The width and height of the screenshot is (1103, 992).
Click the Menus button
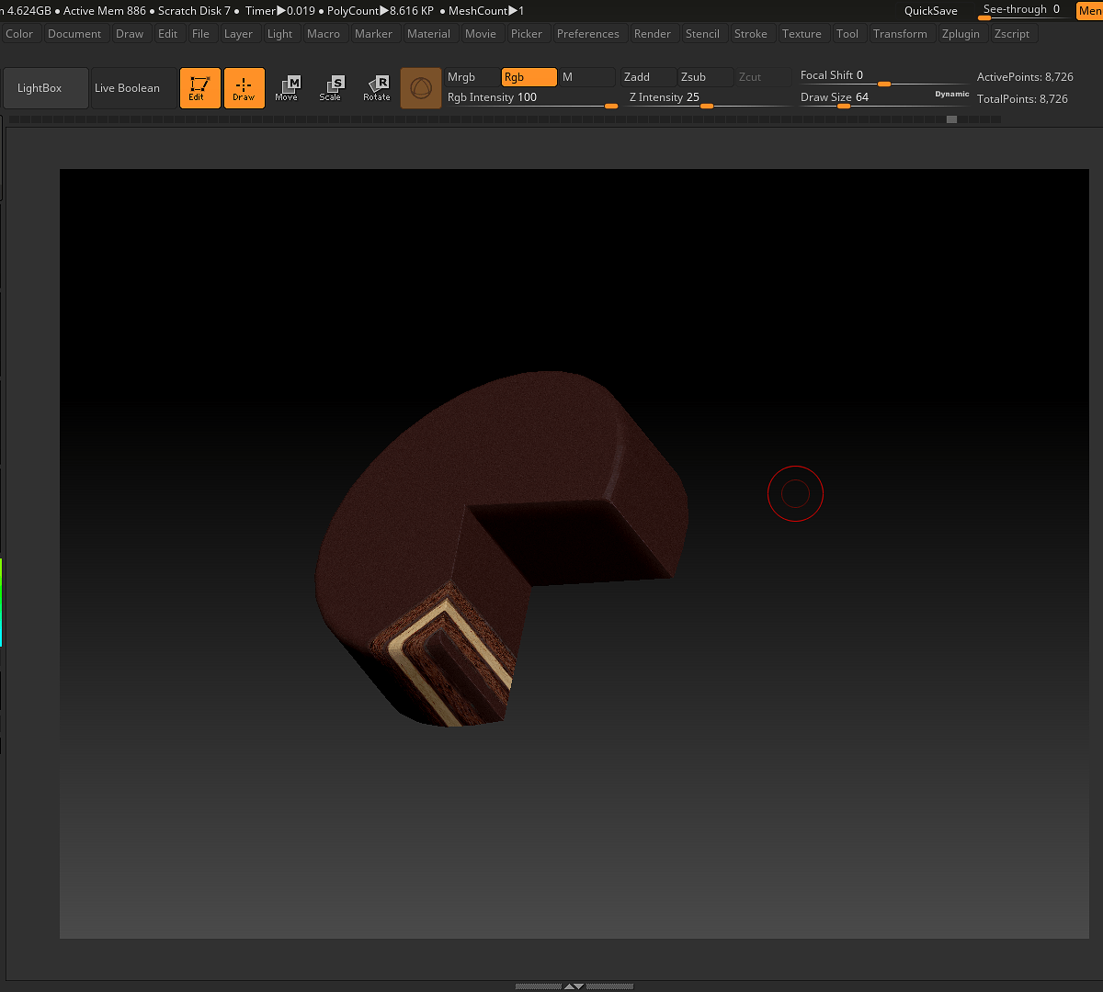click(x=1089, y=11)
